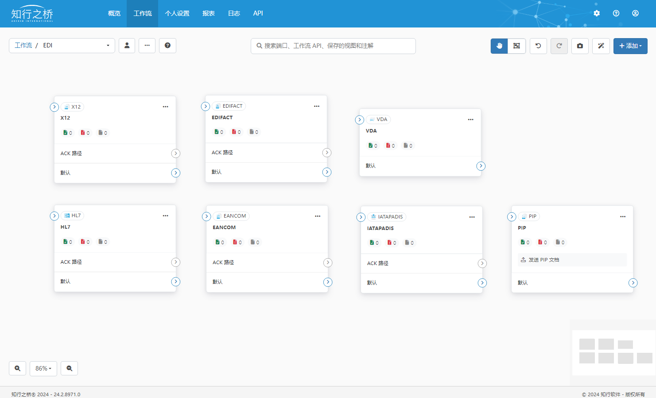
Task: Click the undo arrow button
Action: point(538,46)
